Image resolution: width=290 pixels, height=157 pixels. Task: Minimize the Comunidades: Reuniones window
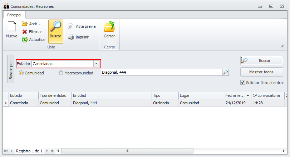pyautogui.click(x=260, y=6)
